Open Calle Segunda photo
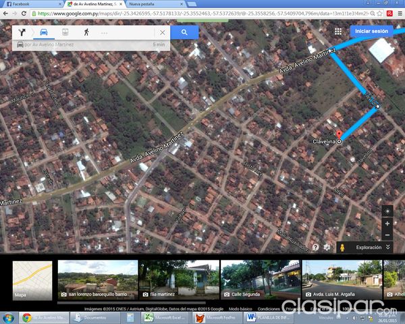Image resolution: width=405 pixels, height=324 pixels. pos(261,280)
